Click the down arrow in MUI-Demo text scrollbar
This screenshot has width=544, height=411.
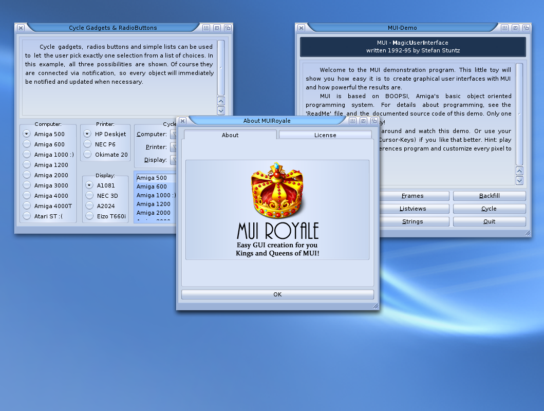coord(519,180)
